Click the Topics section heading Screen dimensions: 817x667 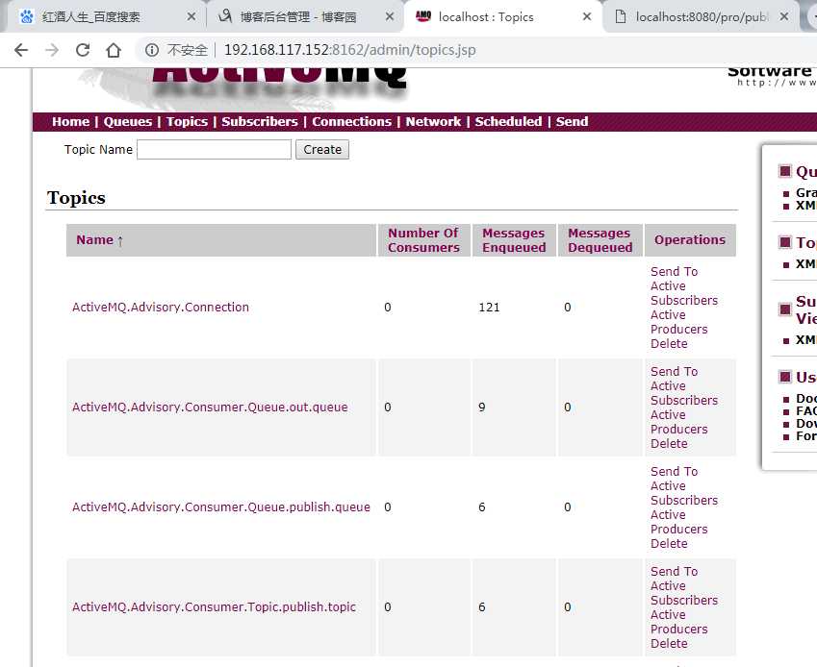[76, 198]
